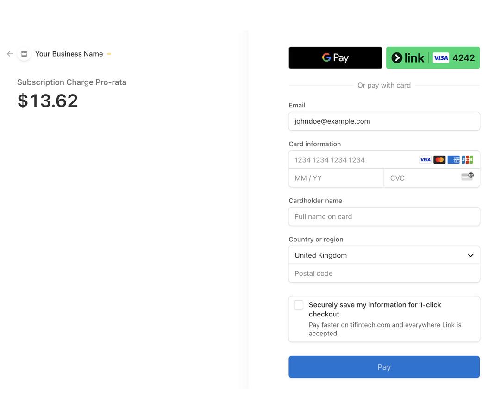
Task: Click the Mastercard brand icon
Action: (439, 160)
